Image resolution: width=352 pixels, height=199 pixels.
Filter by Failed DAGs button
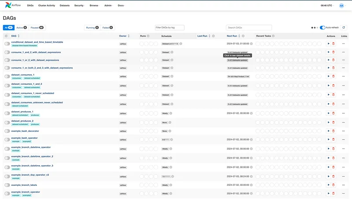click(107, 28)
